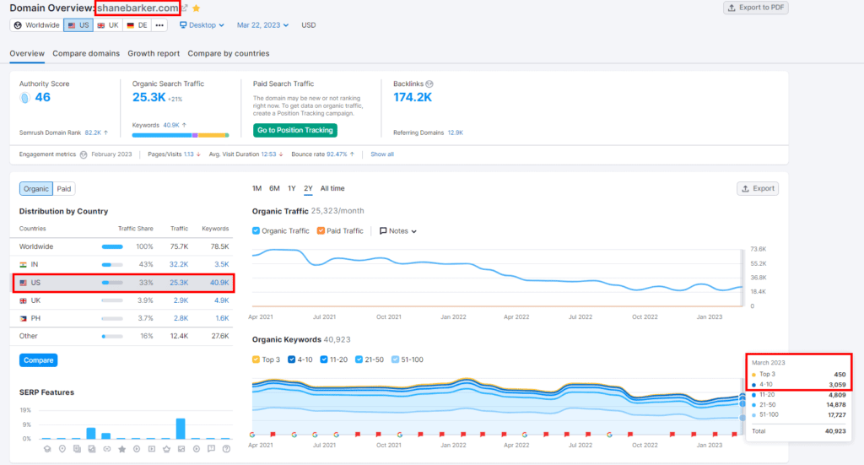Open the Overview tab

(x=27, y=53)
